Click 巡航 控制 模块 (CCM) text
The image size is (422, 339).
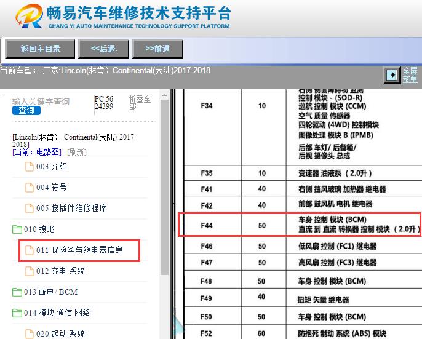click(x=332, y=106)
